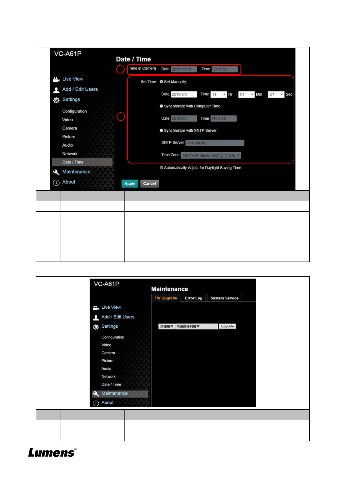
Task: Open Maintenance link in Date/Time screenshot
Action: click(76, 172)
